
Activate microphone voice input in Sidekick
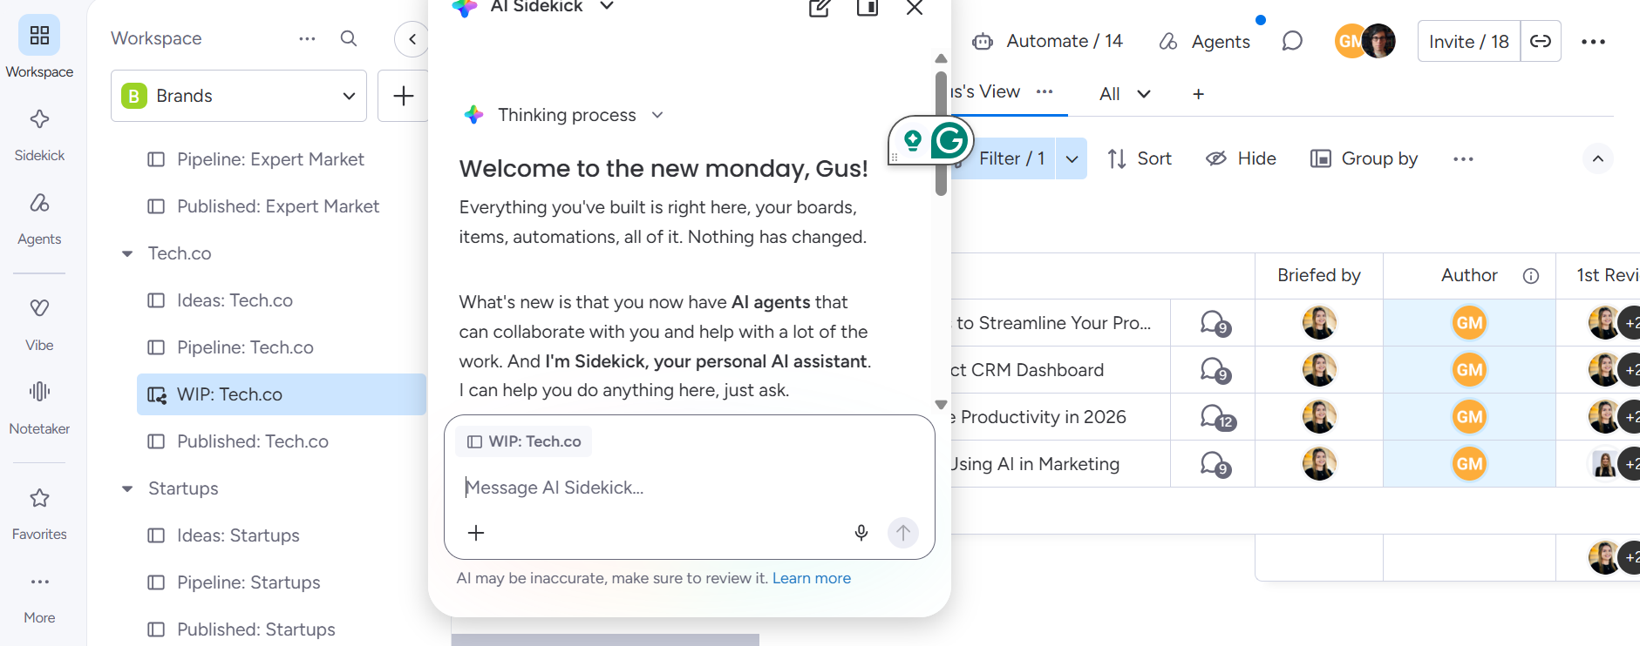click(861, 533)
